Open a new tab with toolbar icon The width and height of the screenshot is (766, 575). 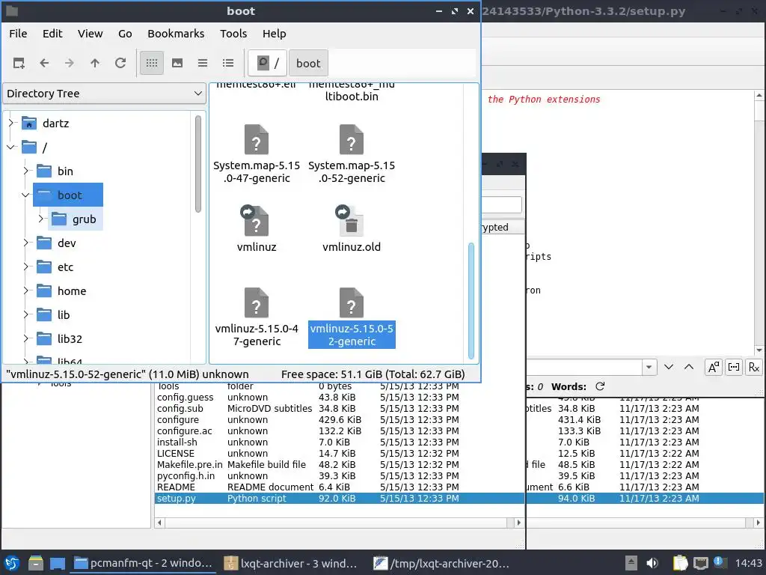(x=19, y=63)
